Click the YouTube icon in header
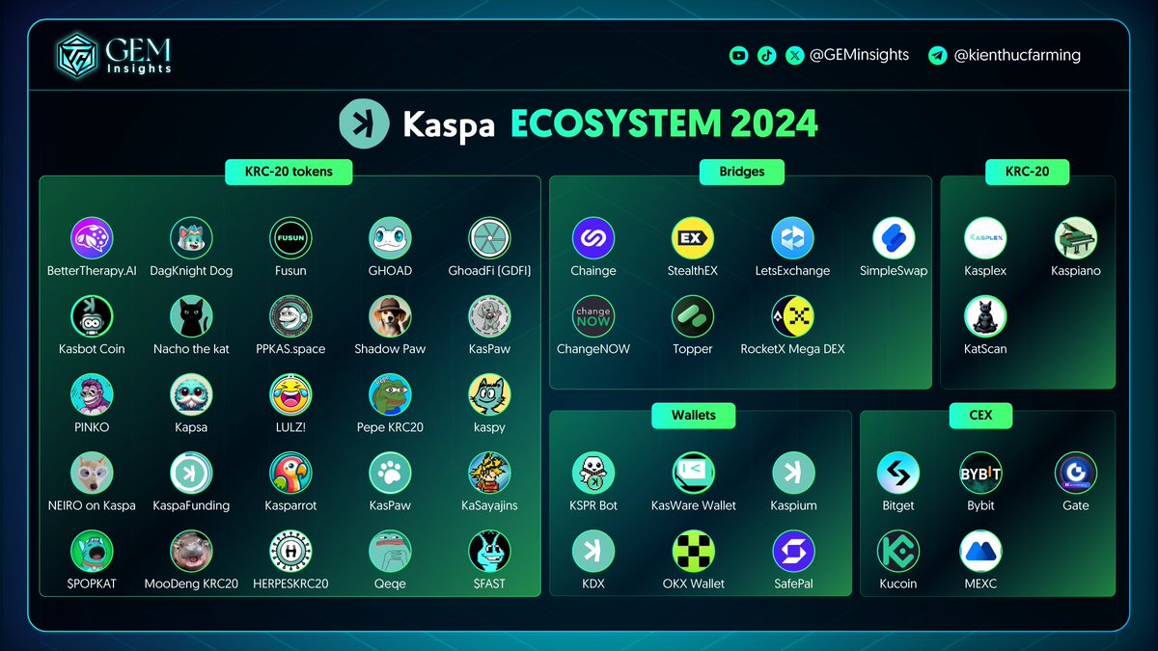This screenshot has width=1158, height=651. point(738,56)
